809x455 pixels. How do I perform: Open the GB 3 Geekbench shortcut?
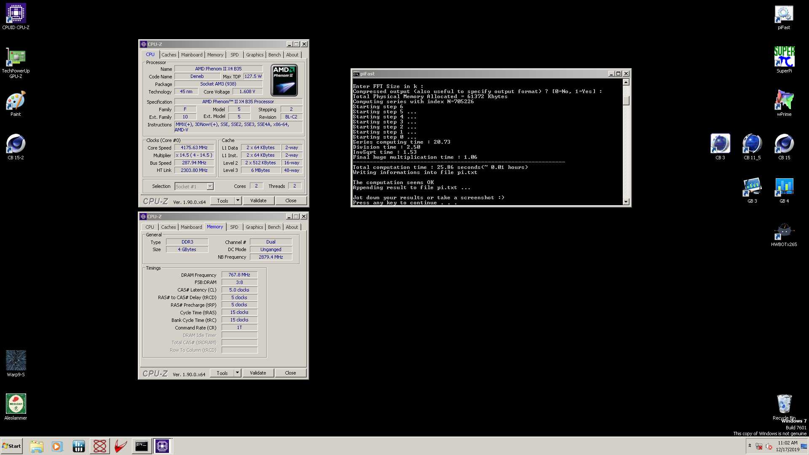coord(752,190)
